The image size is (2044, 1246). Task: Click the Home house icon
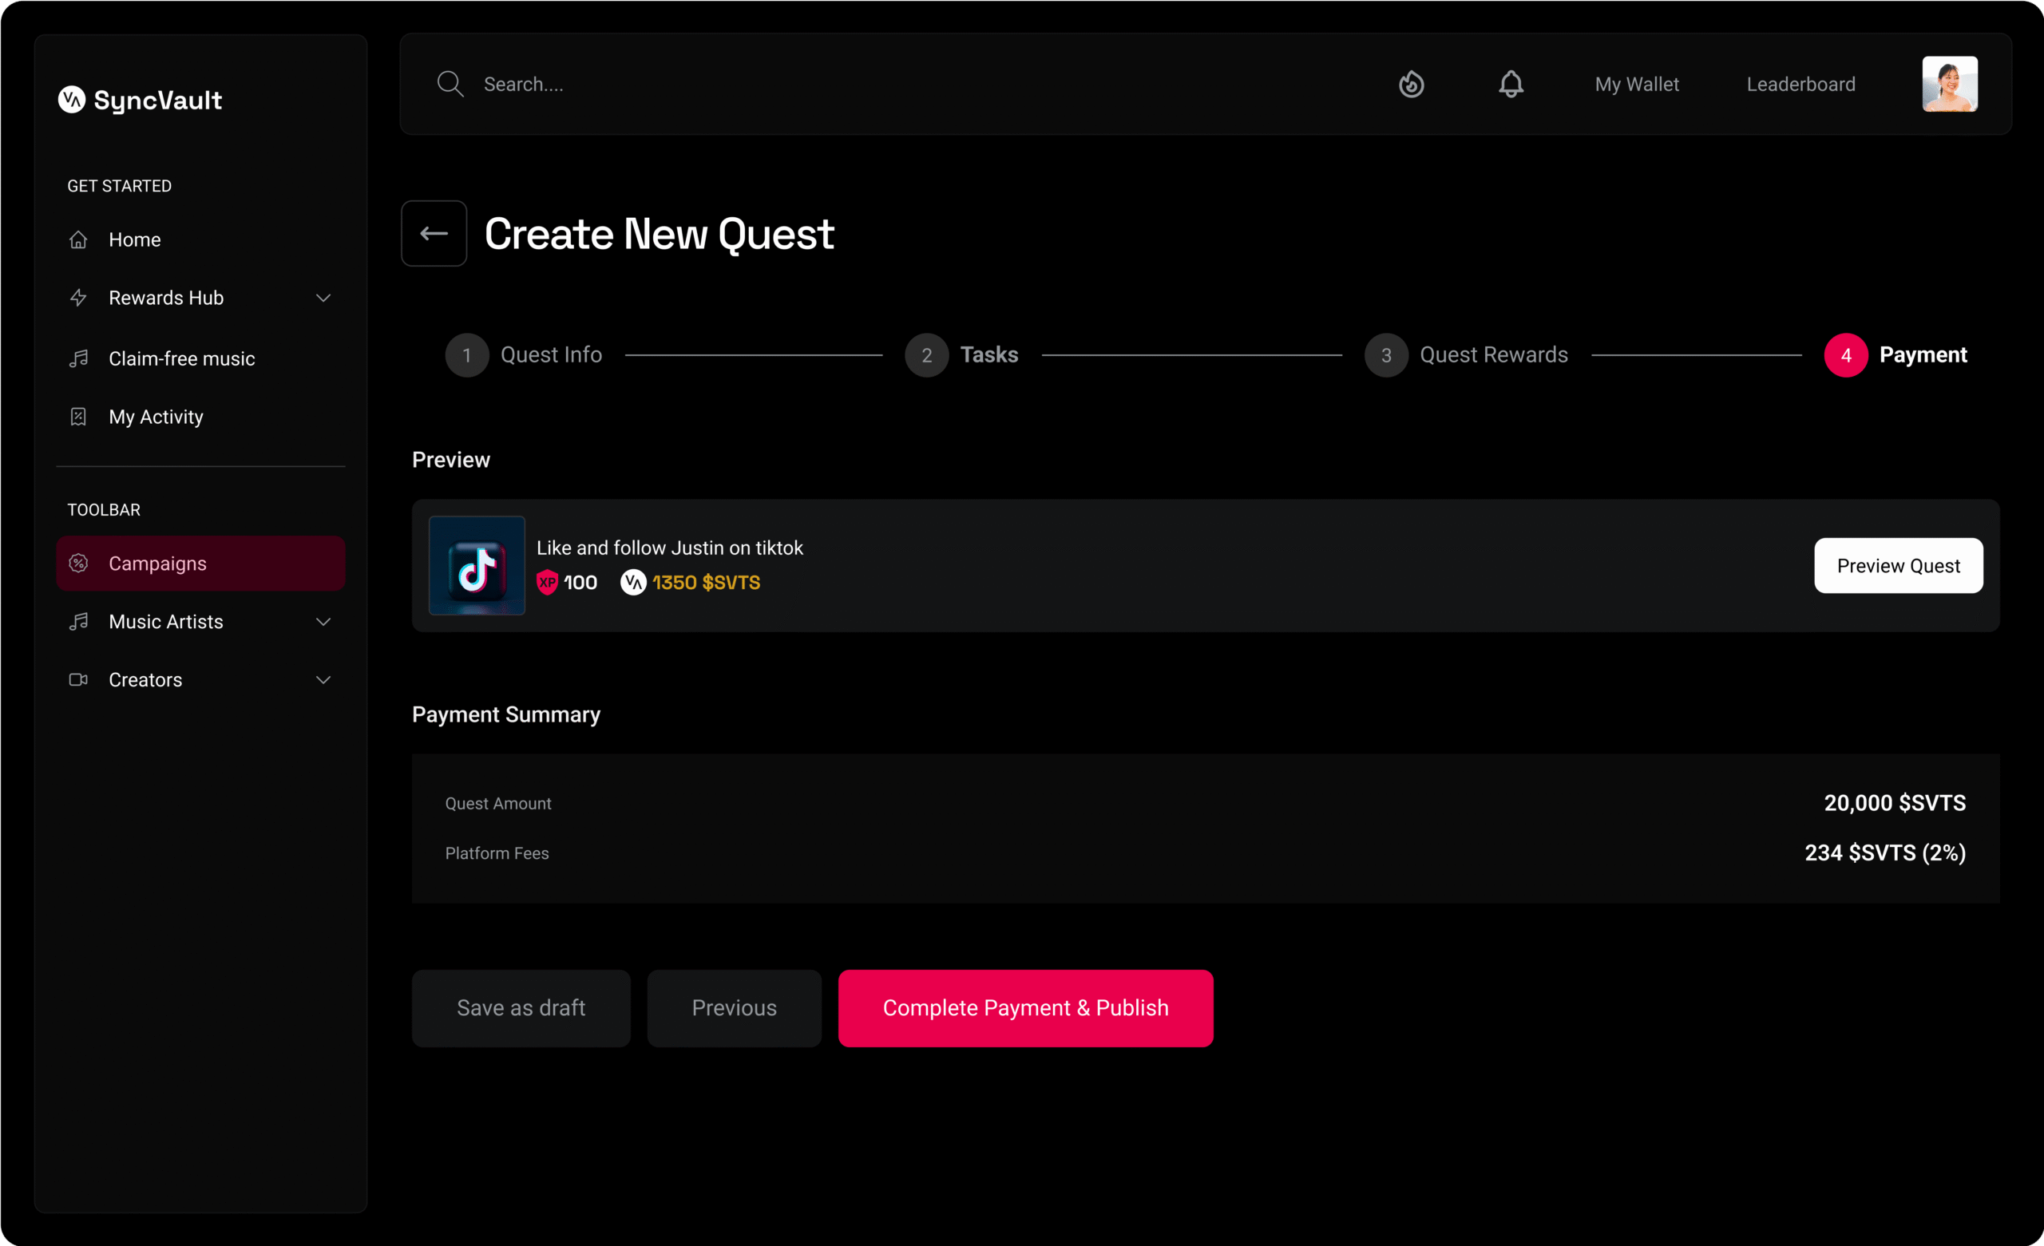point(79,239)
